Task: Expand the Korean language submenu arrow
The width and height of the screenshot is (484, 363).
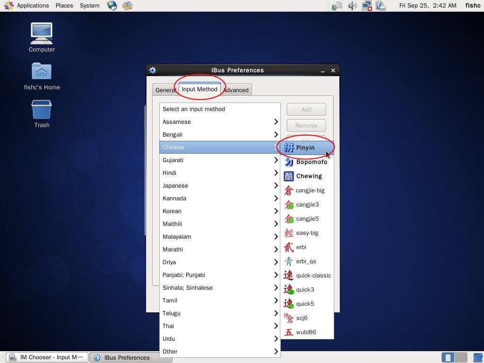Action: pyautogui.click(x=276, y=211)
